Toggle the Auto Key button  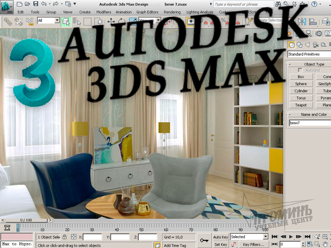pyautogui.click(x=221, y=237)
